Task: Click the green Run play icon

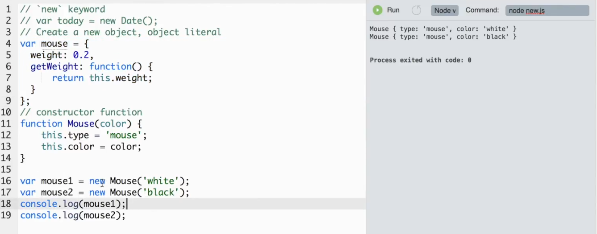Action: pos(378,10)
